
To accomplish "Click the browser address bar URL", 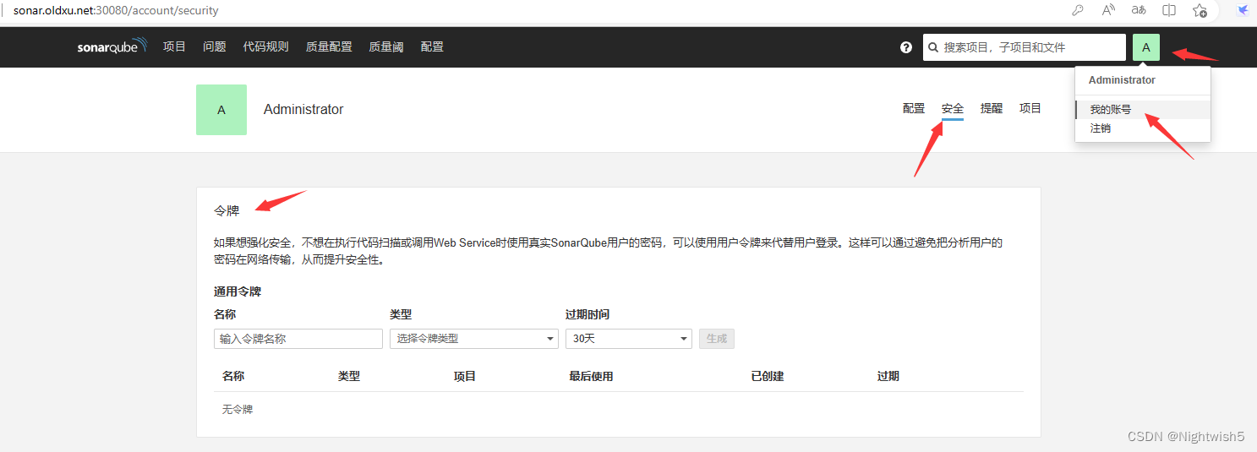I will [x=116, y=11].
